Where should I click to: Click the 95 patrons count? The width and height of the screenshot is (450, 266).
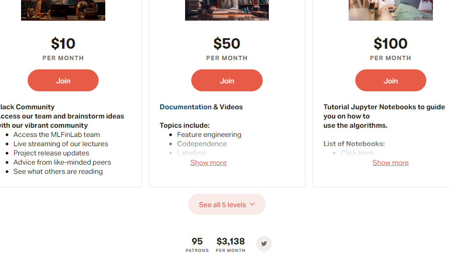coord(197,241)
